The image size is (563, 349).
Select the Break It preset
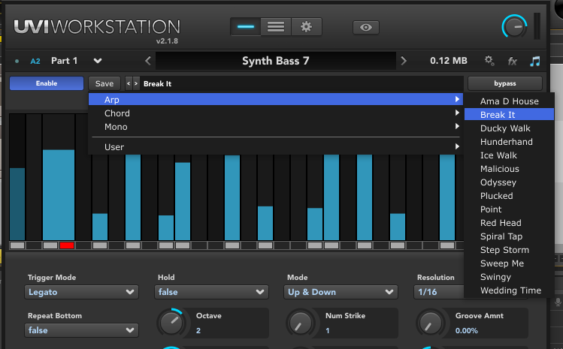(x=509, y=114)
